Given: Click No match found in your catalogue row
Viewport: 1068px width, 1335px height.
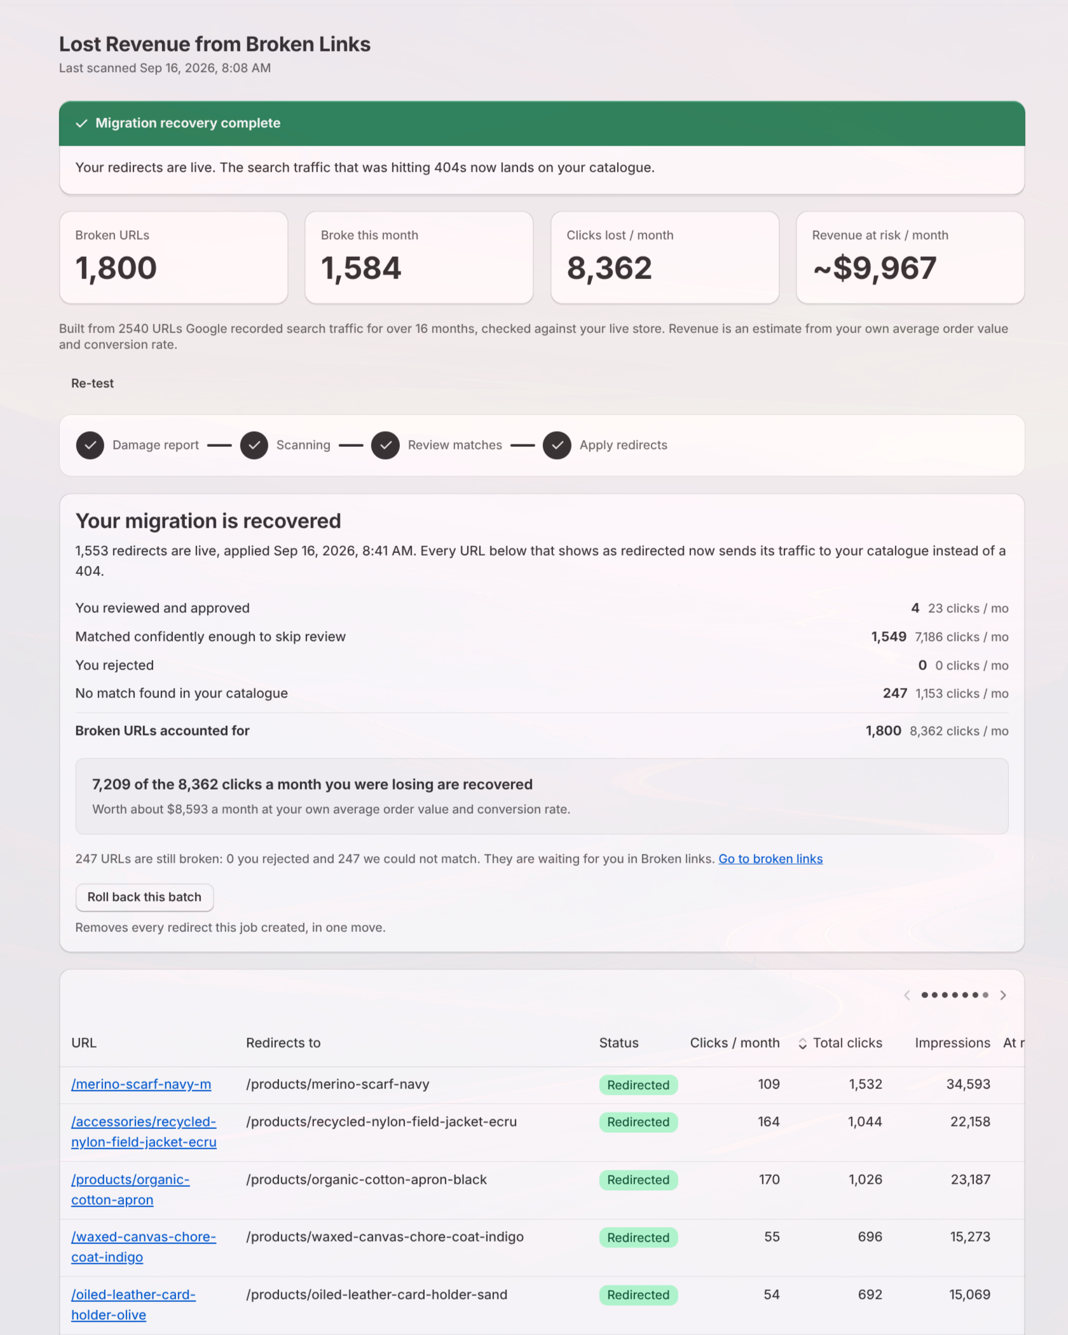Looking at the screenshot, I should [x=542, y=694].
